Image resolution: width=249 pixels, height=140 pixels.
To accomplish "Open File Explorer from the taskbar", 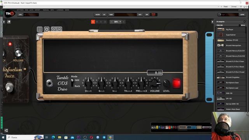I will coord(60,137).
